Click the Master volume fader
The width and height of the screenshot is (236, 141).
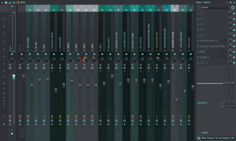(14, 76)
